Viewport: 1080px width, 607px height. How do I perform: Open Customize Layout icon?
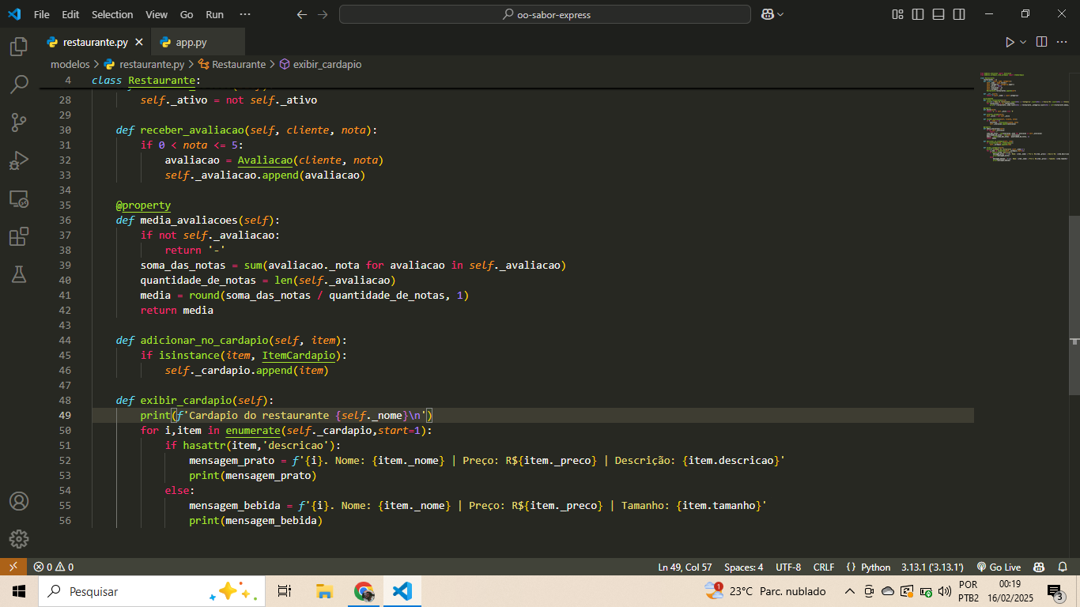tap(897, 14)
